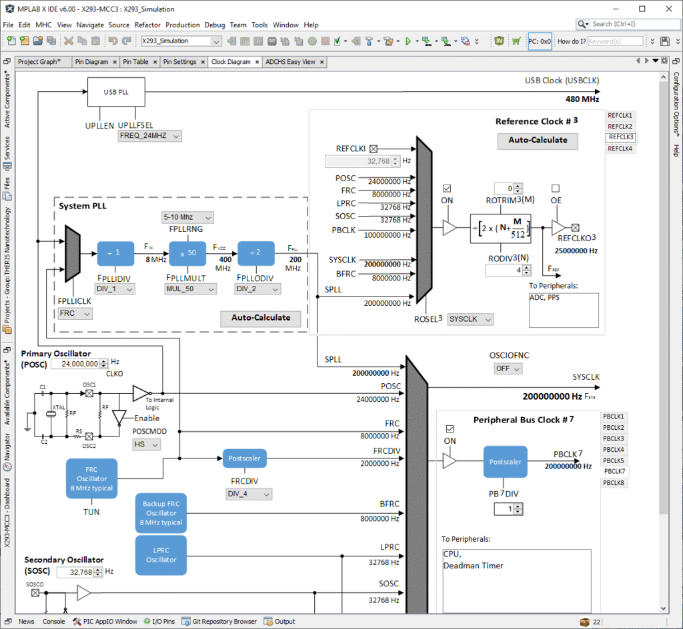Open the FPLLODIV DIV_2 dropdown
683x629 pixels.
[x=257, y=289]
